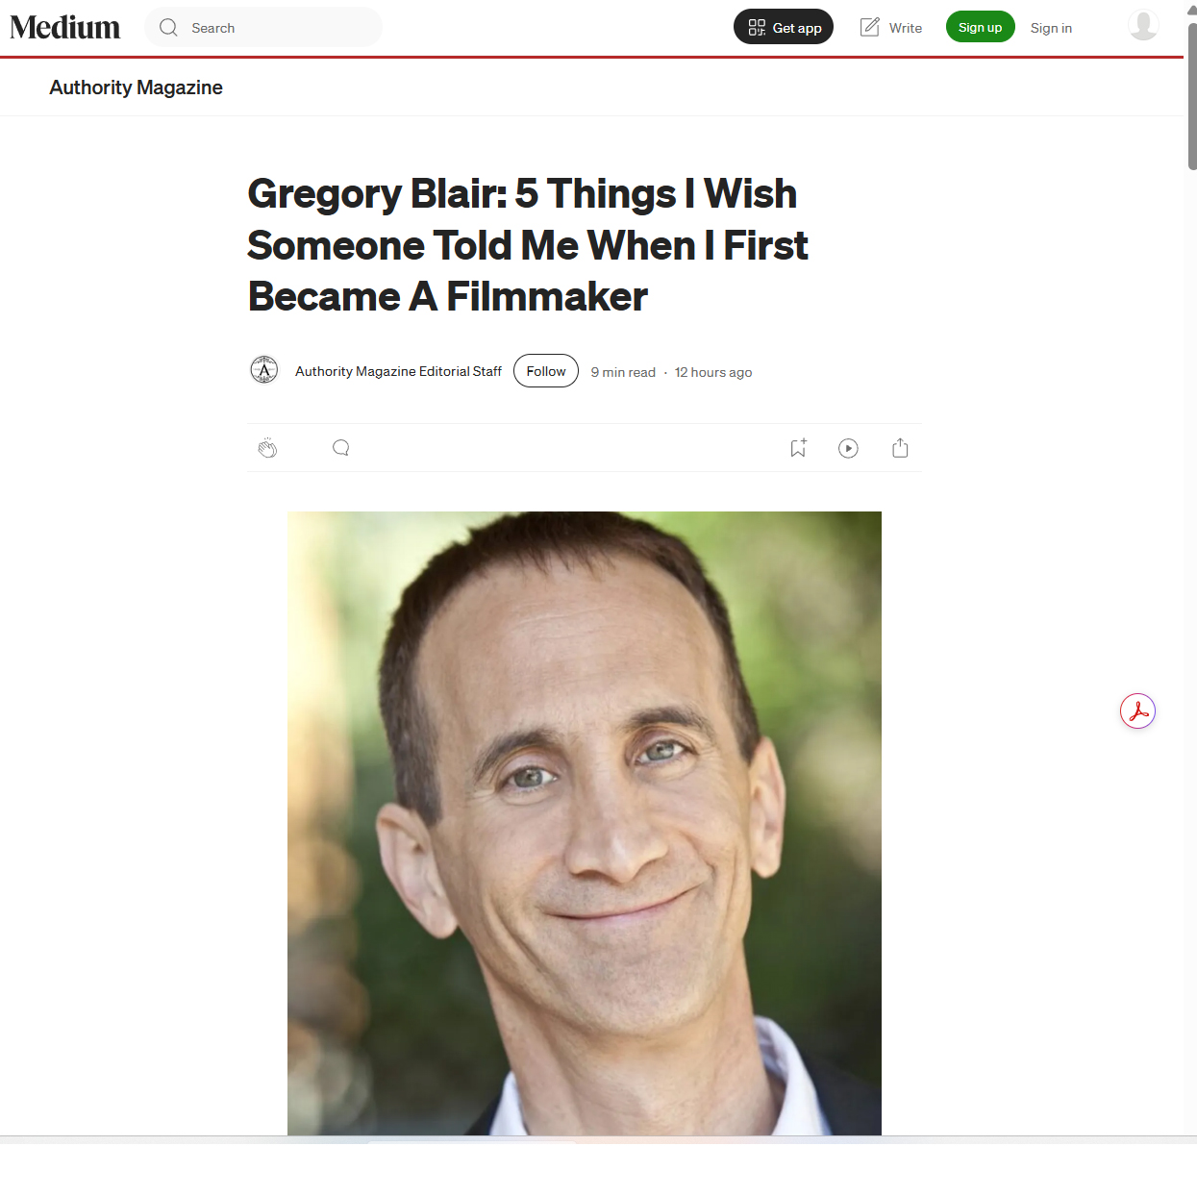This screenshot has width=1197, height=1196.
Task: Bookmark this story with save icon
Action: (798, 448)
